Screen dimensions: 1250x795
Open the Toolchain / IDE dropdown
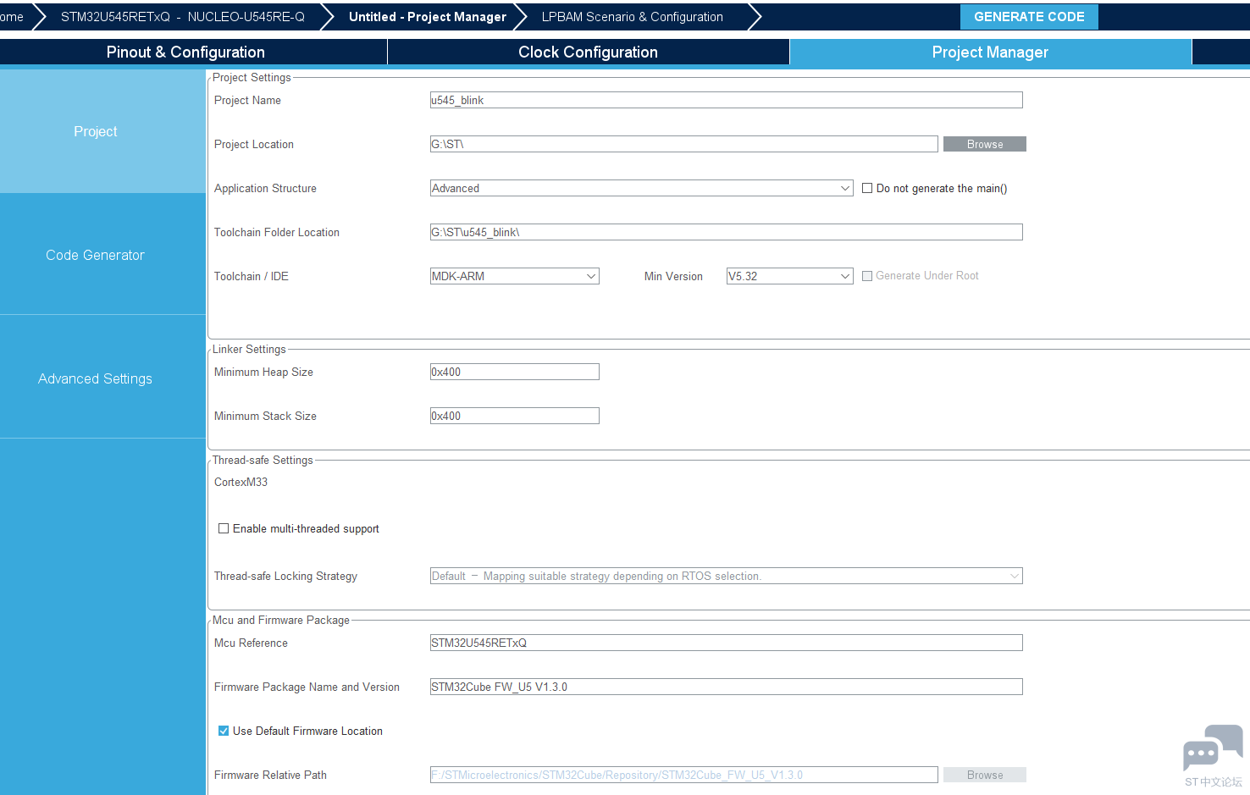pyautogui.click(x=514, y=276)
